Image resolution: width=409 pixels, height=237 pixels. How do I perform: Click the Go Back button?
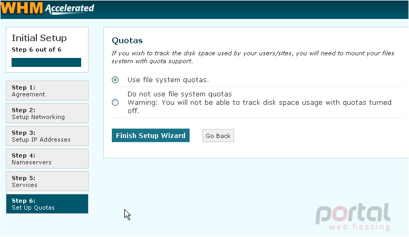click(218, 136)
